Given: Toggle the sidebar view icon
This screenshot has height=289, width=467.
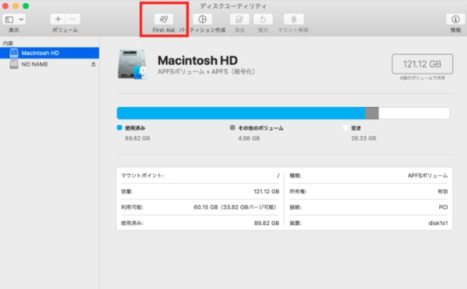Looking at the screenshot, I should point(9,20).
